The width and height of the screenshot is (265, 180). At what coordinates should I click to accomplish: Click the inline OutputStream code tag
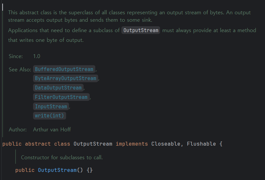point(141,30)
